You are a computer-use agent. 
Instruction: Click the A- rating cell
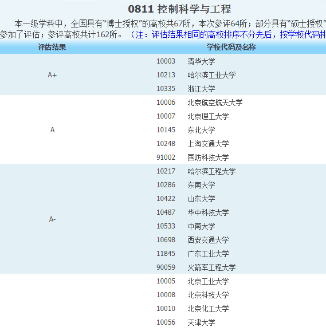[52, 219]
